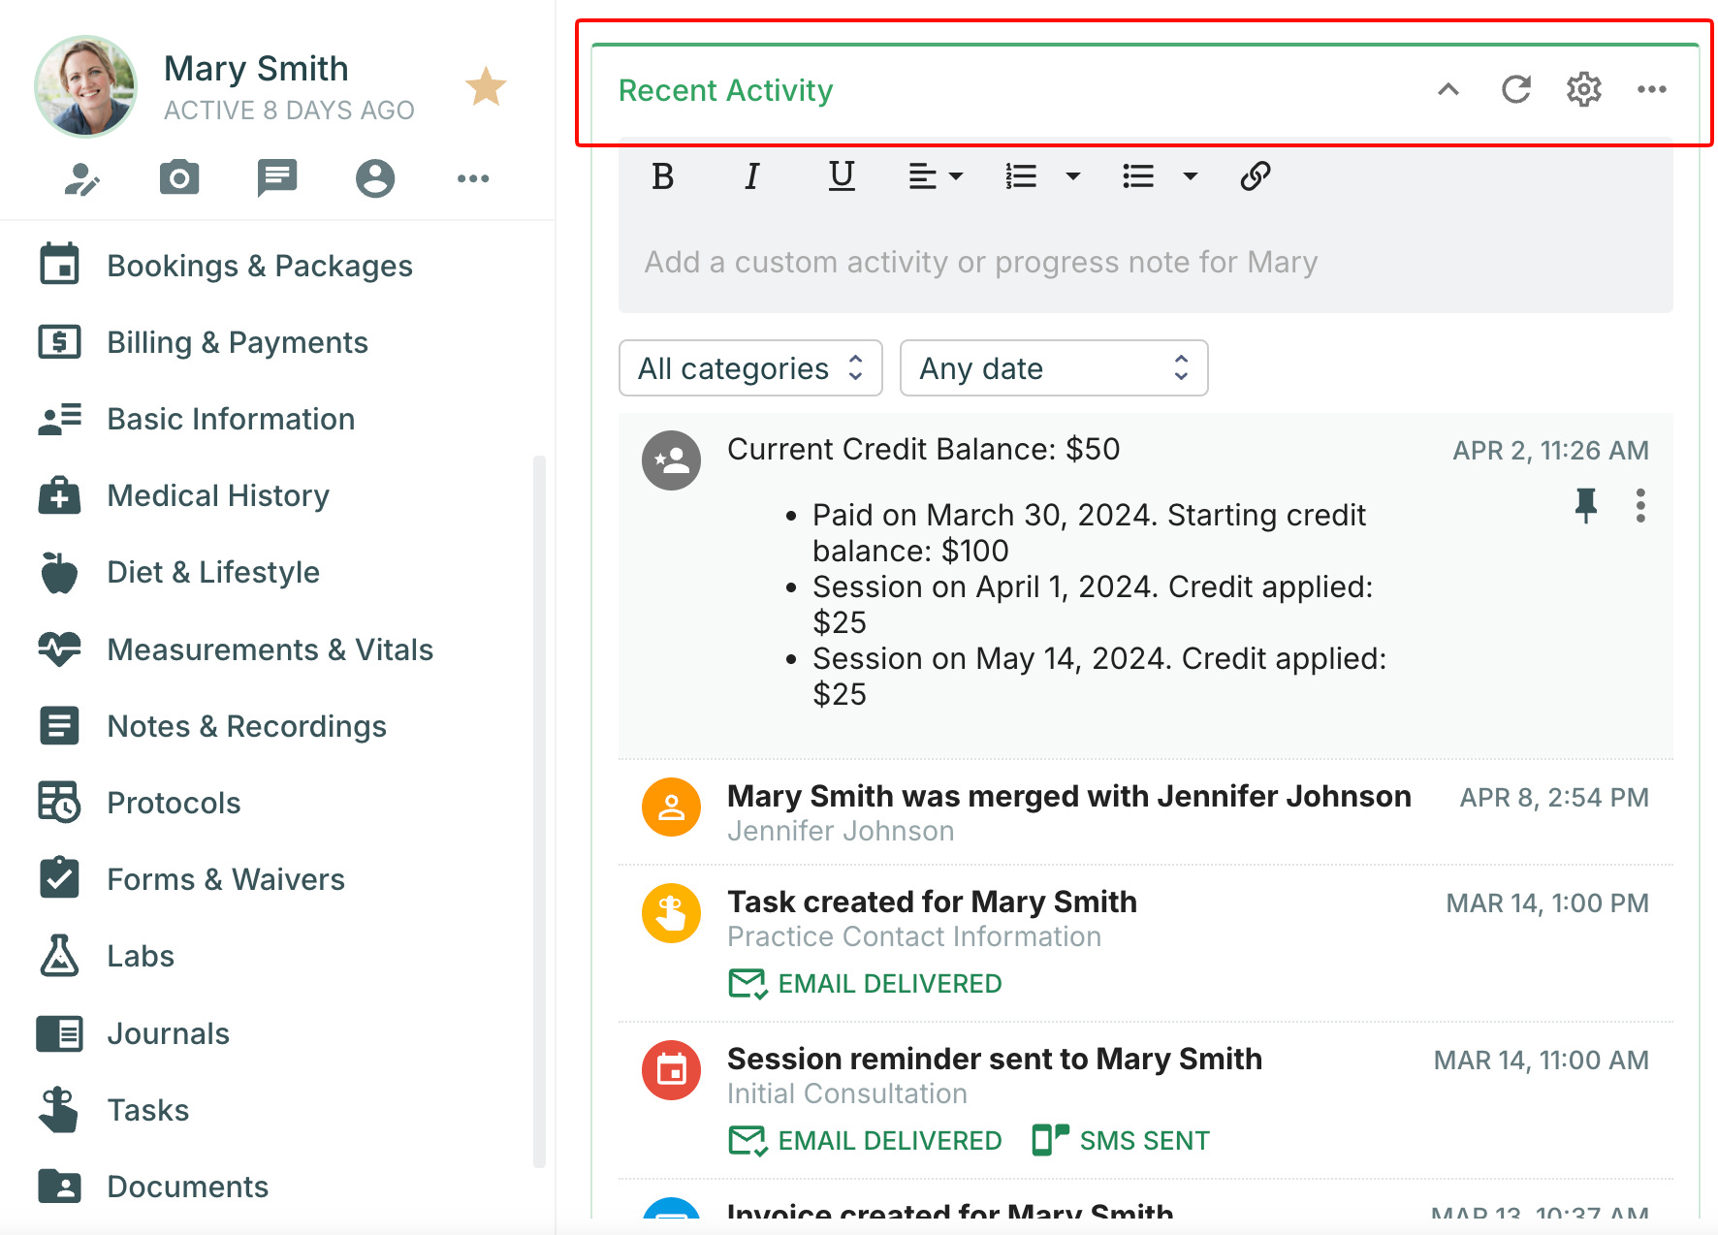Collapse the Recent Activity panel
The width and height of the screenshot is (1718, 1235).
click(1448, 90)
